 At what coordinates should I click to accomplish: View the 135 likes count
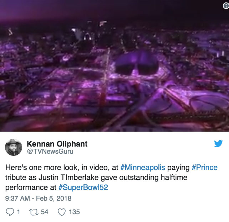click(x=74, y=212)
